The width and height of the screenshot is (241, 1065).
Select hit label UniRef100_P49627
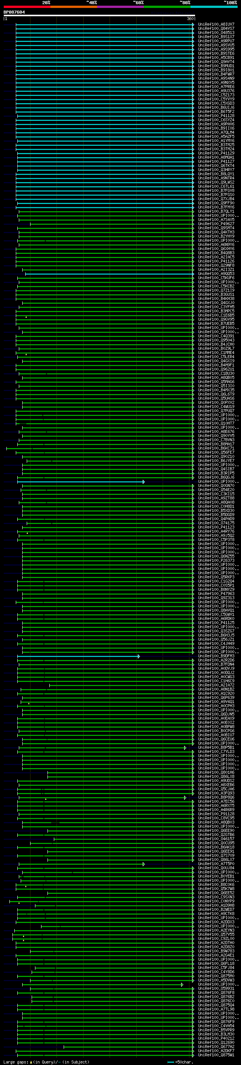point(216,224)
